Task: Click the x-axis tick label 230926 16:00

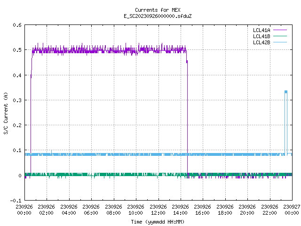Action: [x=203, y=210]
